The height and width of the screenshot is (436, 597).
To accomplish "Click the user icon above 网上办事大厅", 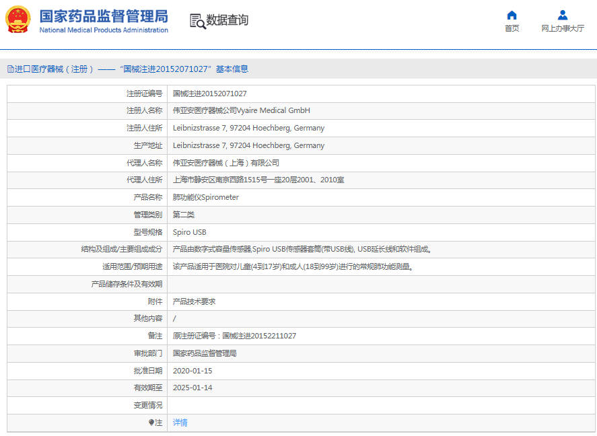I will click(x=563, y=15).
